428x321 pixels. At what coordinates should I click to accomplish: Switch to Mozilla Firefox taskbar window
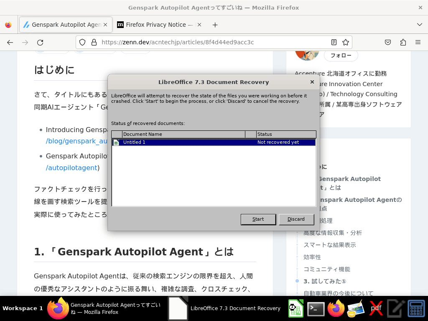(105, 308)
